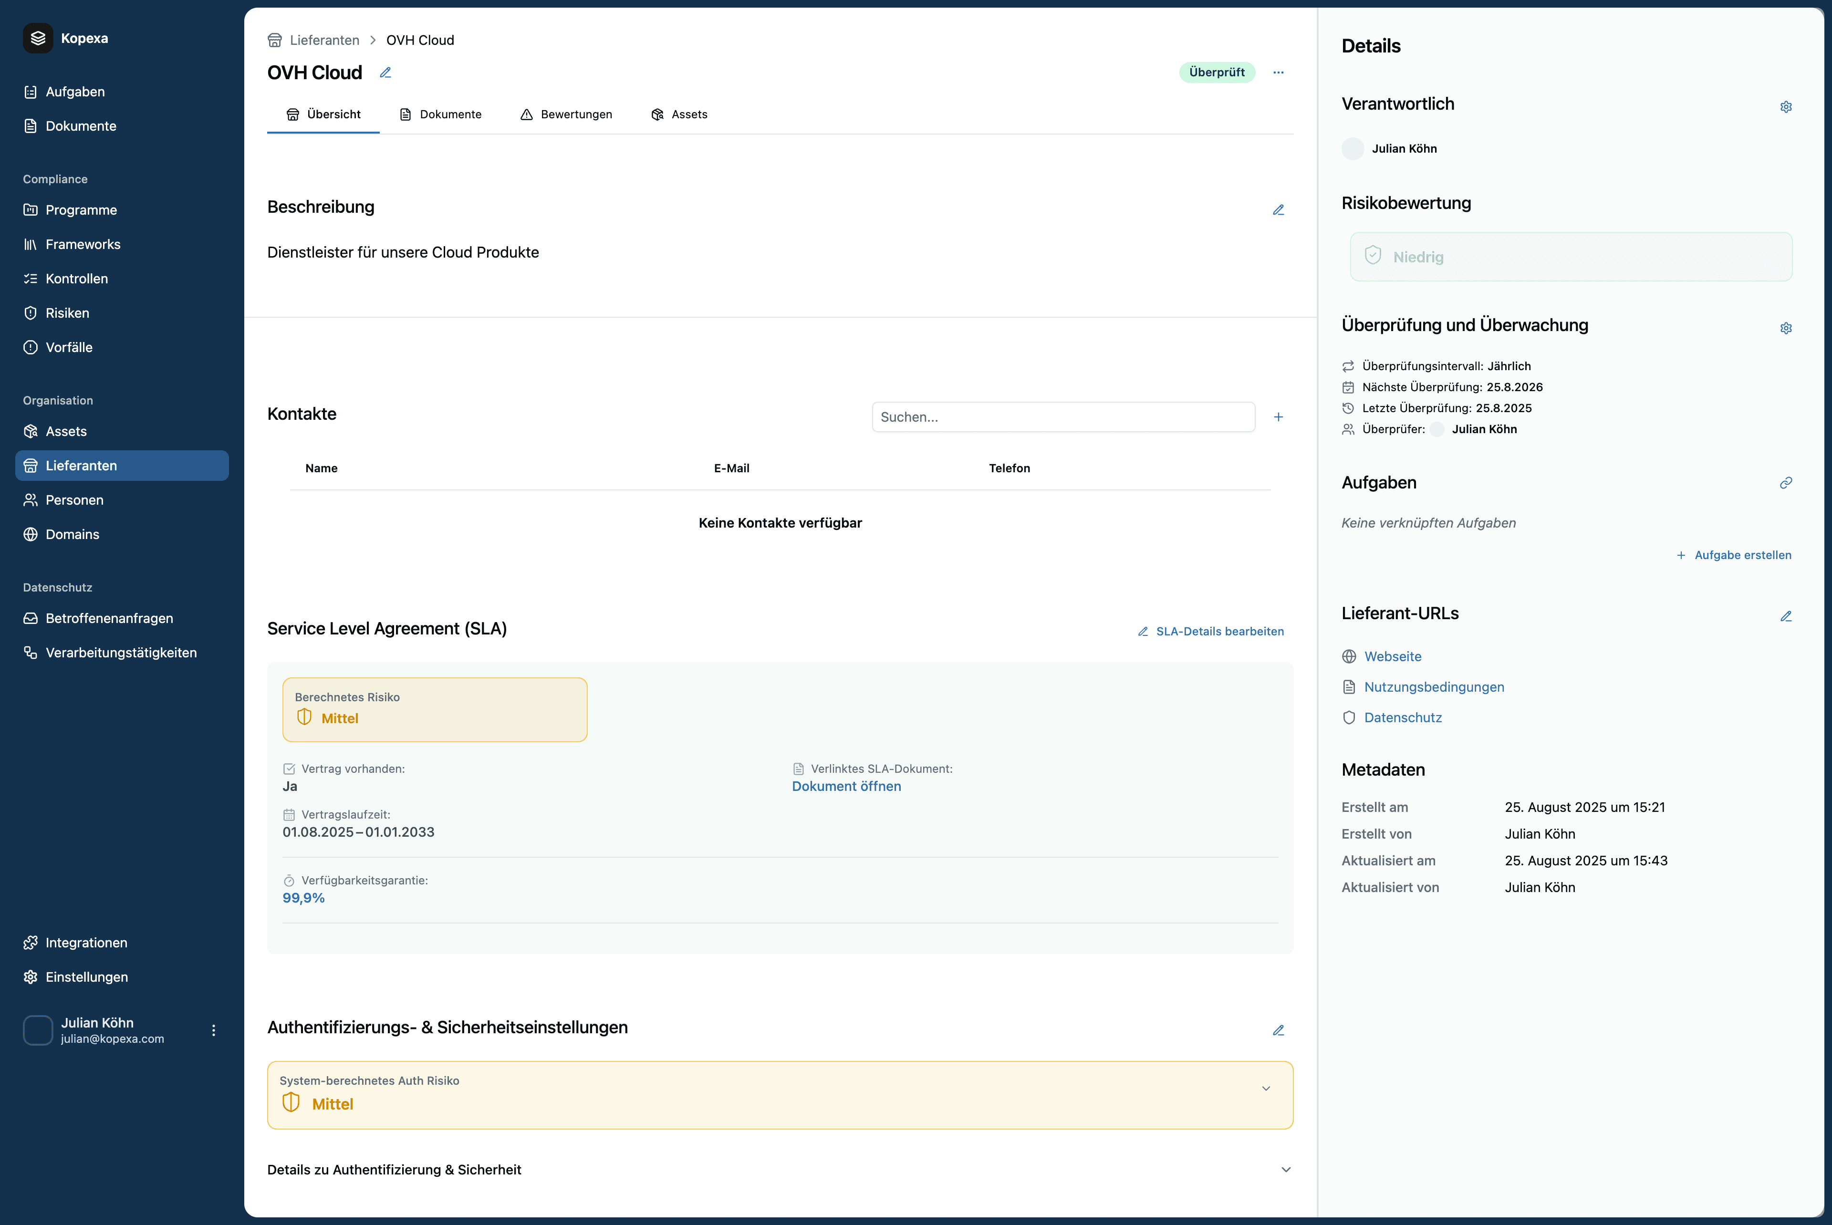Expand the System-berechnetes Auth Risiko card
Image resolution: width=1832 pixels, height=1225 pixels.
[1266, 1089]
